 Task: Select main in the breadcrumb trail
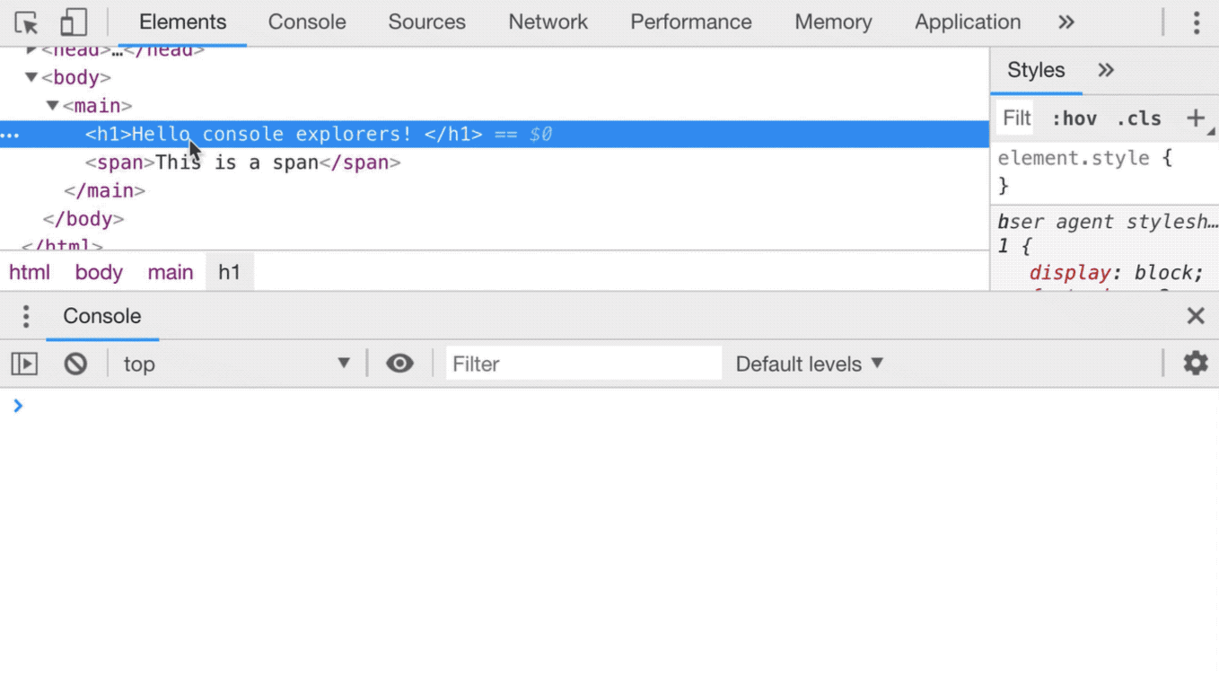171,272
